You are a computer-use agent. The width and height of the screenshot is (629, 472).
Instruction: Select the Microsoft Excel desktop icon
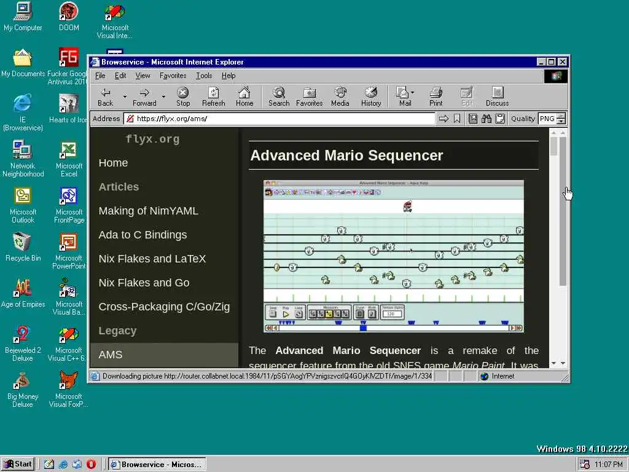tap(69, 159)
